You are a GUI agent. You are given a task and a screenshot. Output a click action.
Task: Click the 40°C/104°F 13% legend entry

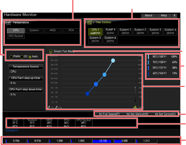click(x=162, y=73)
